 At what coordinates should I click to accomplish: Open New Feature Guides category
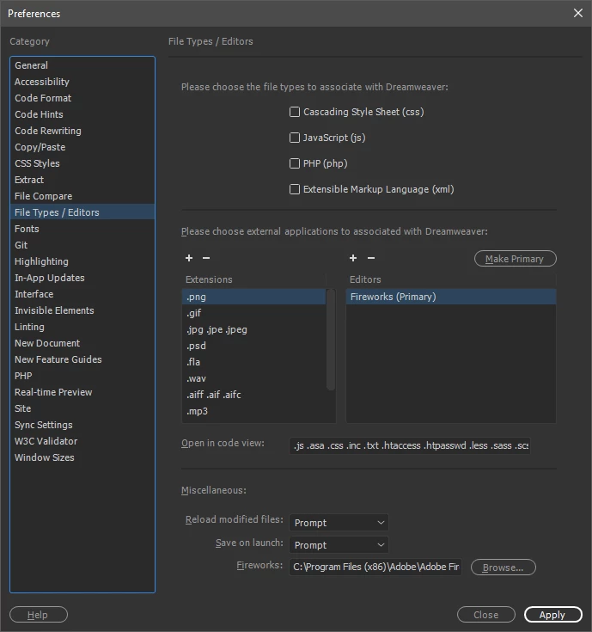click(x=82, y=359)
